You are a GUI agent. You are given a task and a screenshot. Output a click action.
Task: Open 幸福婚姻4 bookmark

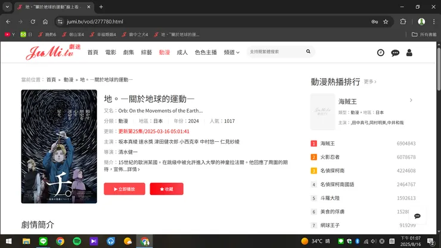coord(103,35)
